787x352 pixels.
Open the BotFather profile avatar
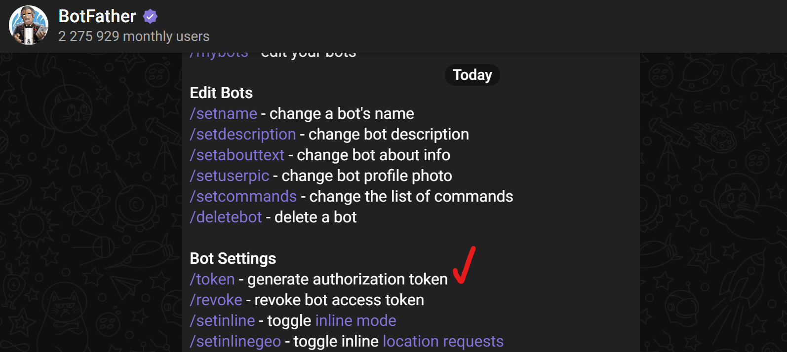(29, 25)
